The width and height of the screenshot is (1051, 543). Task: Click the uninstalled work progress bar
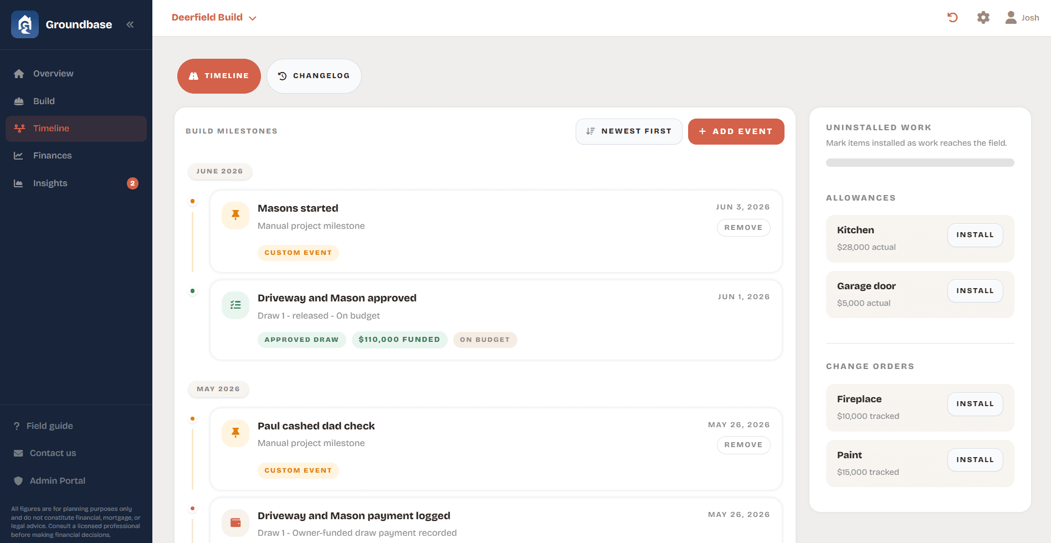pyautogui.click(x=920, y=163)
